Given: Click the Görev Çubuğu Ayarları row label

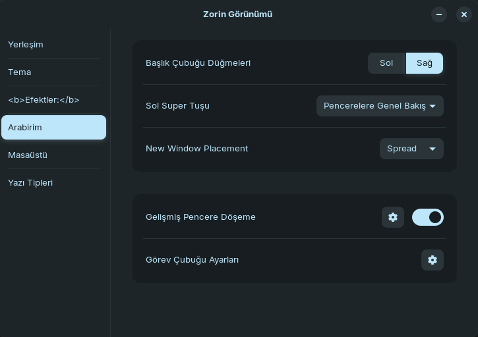Looking at the screenshot, I should [193, 260].
